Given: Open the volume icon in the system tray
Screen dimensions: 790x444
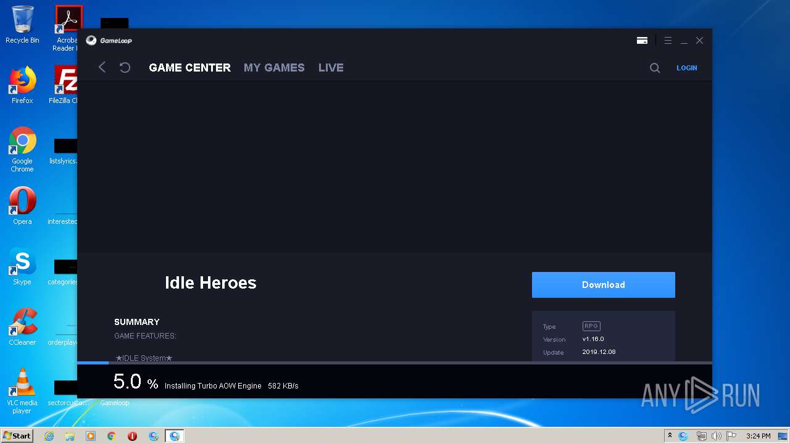Looking at the screenshot, I should tap(716, 436).
